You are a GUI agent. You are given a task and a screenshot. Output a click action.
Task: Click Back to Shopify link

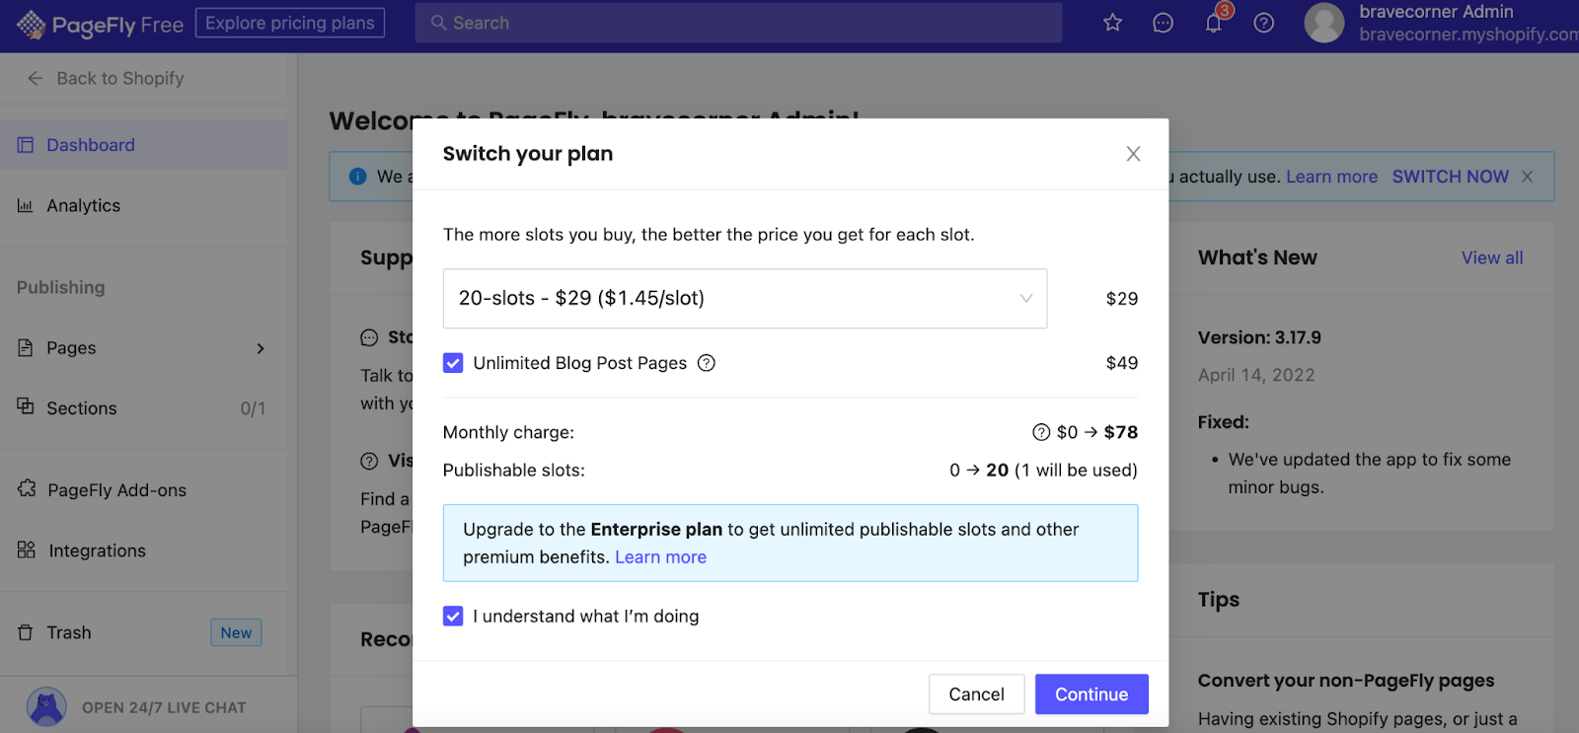(x=120, y=78)
